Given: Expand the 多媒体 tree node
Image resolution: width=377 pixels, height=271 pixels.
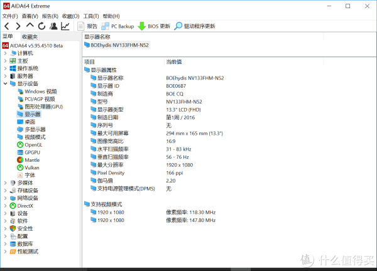Looking at the screenshot, I should 5,183.
